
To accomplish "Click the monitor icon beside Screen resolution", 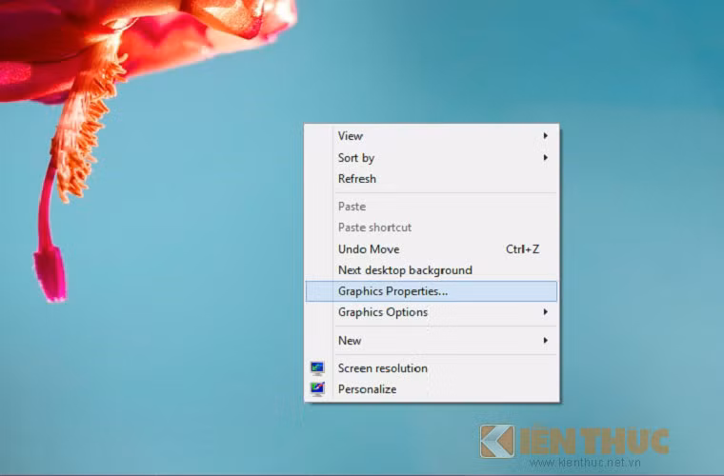I will 317,368.
